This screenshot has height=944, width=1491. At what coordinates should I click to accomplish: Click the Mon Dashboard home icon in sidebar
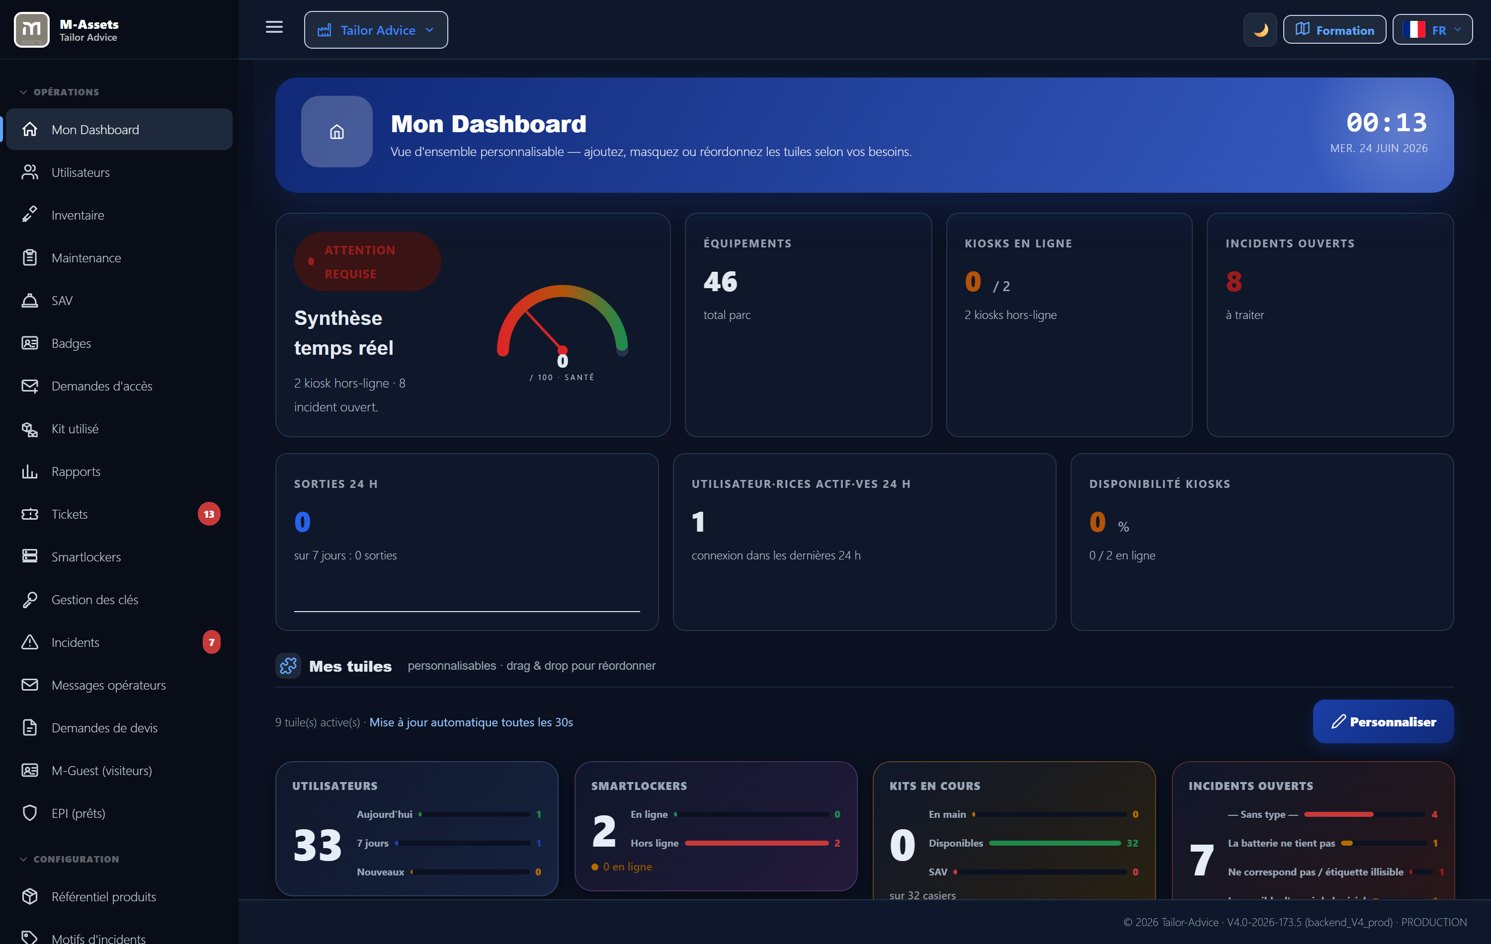[30, 129]
